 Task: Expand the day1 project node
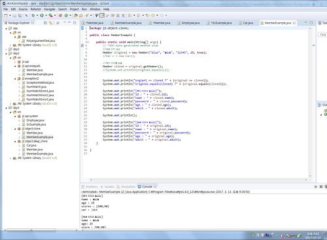click(7, 49)
